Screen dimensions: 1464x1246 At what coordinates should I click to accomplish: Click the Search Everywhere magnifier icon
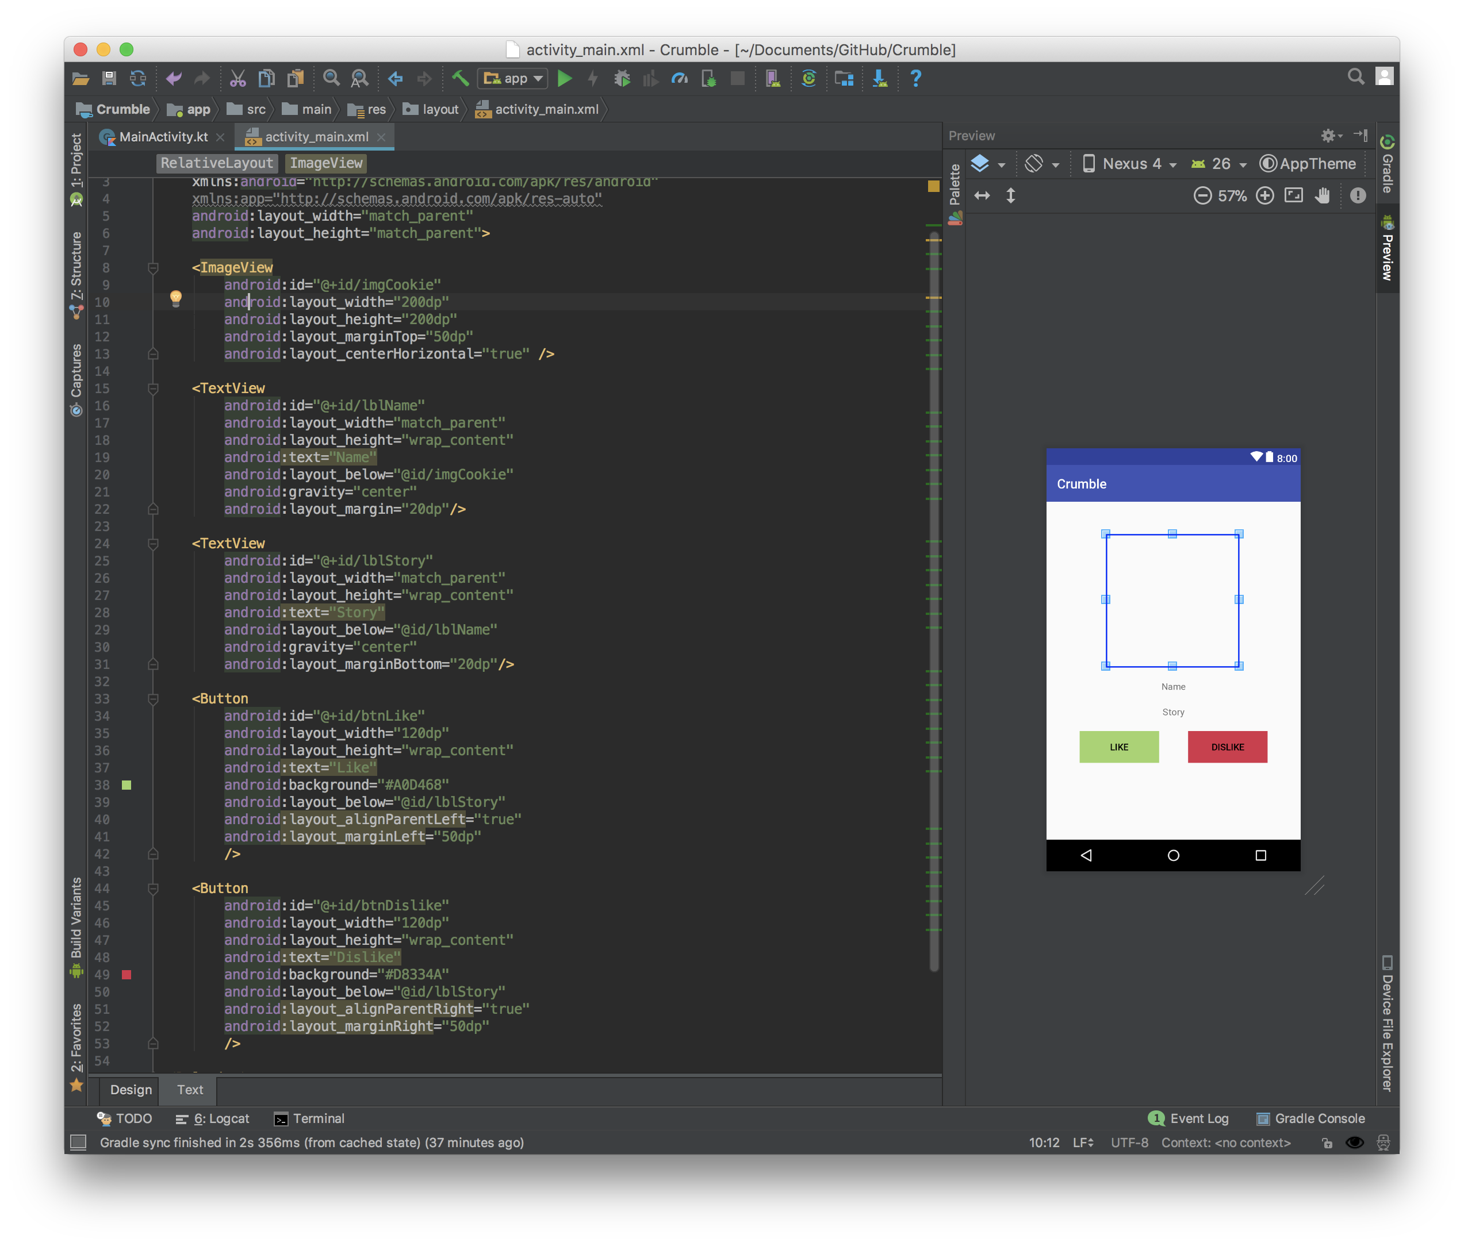[x=1355, y=77]
